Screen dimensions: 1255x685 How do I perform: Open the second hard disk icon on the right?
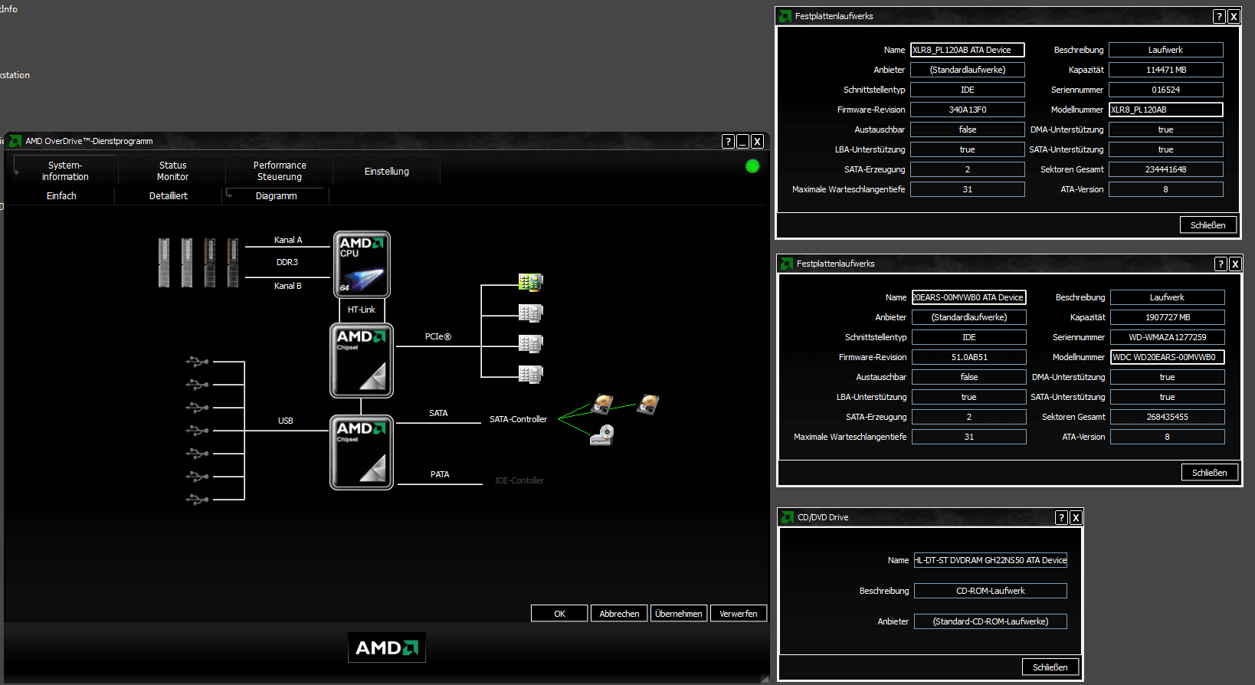click(648, 404)
